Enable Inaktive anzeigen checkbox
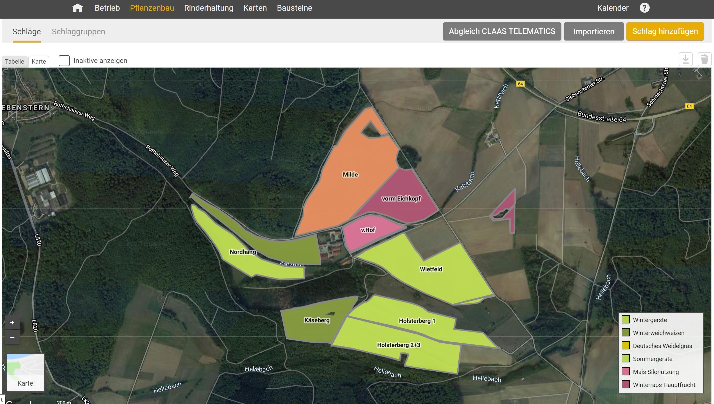The height and width of the screenshot is (404, 714). tap(64, 61)
